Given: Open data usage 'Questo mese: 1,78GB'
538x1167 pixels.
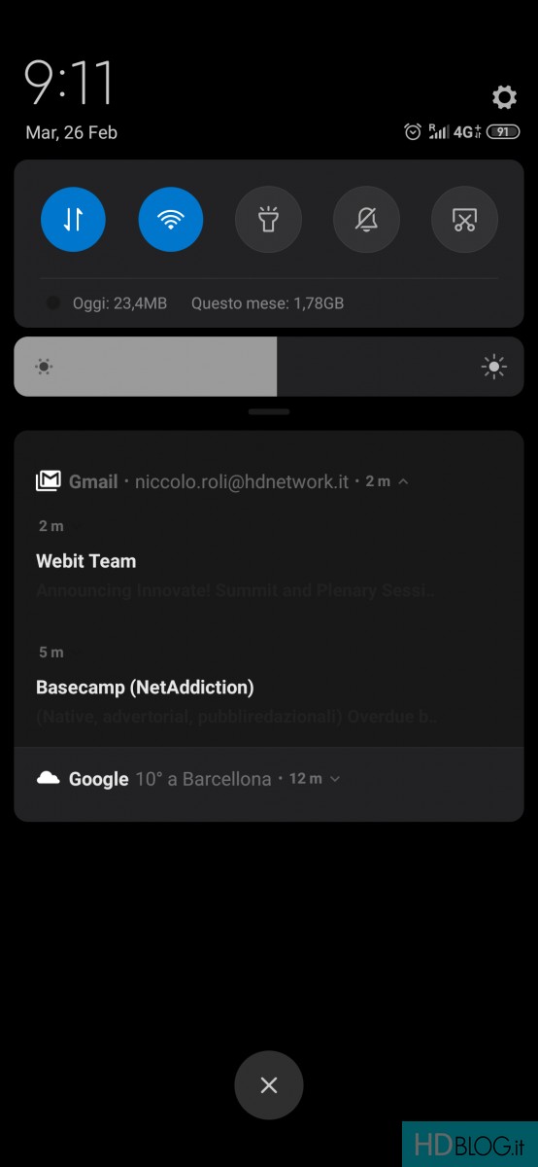Looking at the screenshot, I should coord(267,303).
